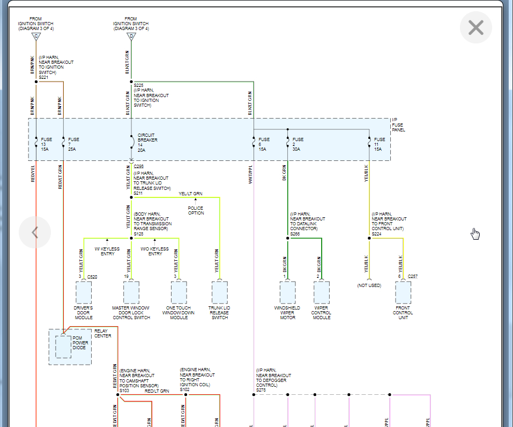Click the Trunk Lid Release Switch box
Viewport: 513px width, 427px height.
pyautogui.click(x=220, y=292)
